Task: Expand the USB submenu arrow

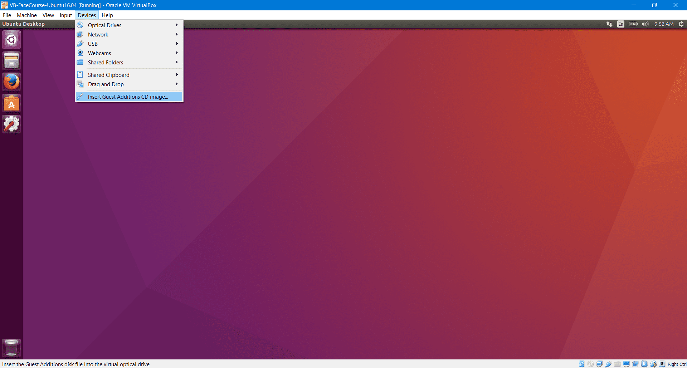Action: tap(177, 44)
